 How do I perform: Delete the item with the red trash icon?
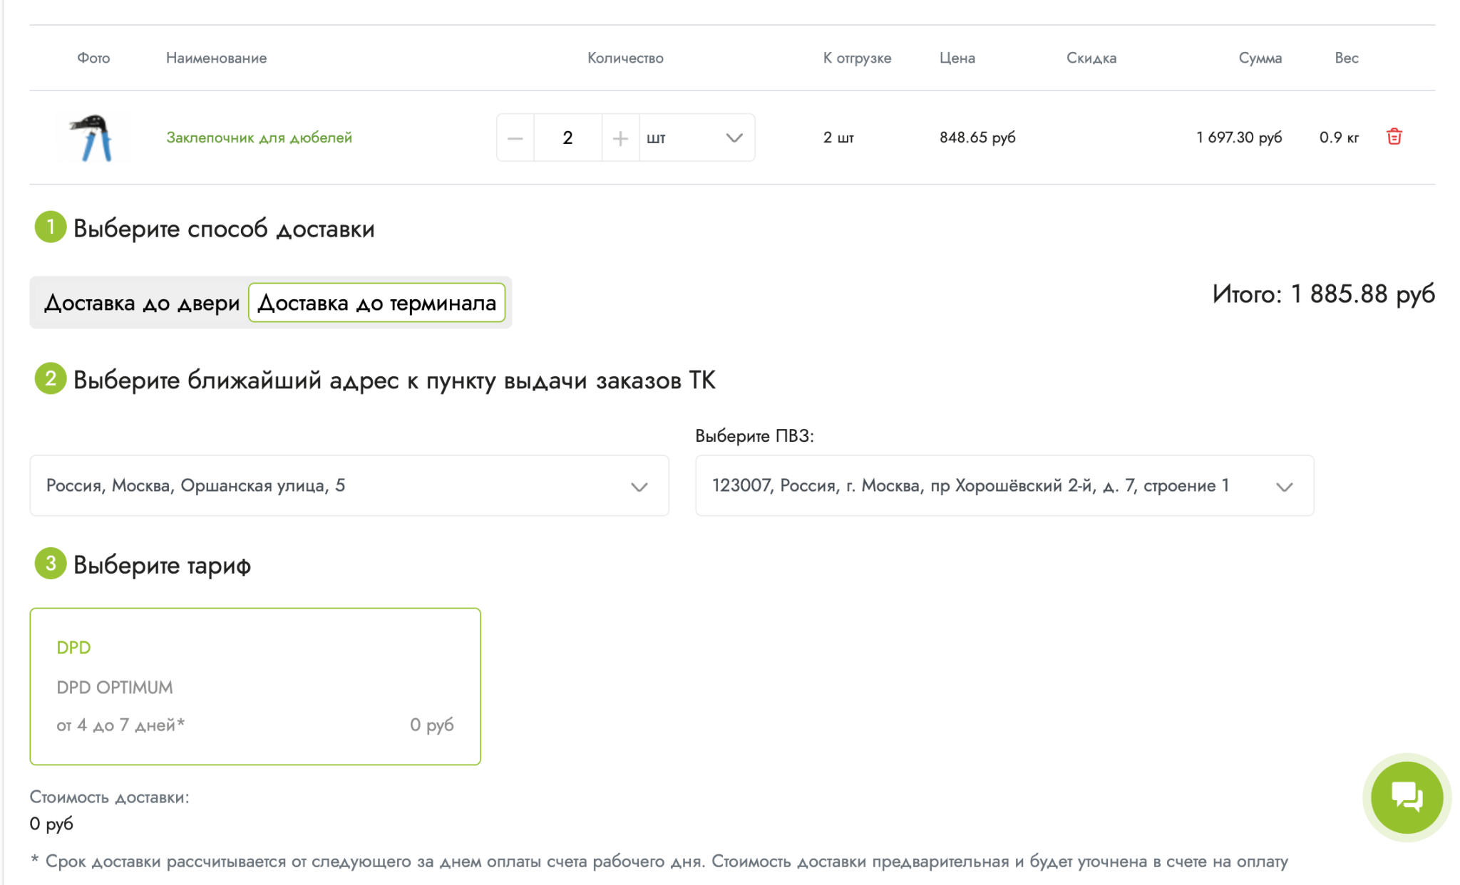[1394, 137]
